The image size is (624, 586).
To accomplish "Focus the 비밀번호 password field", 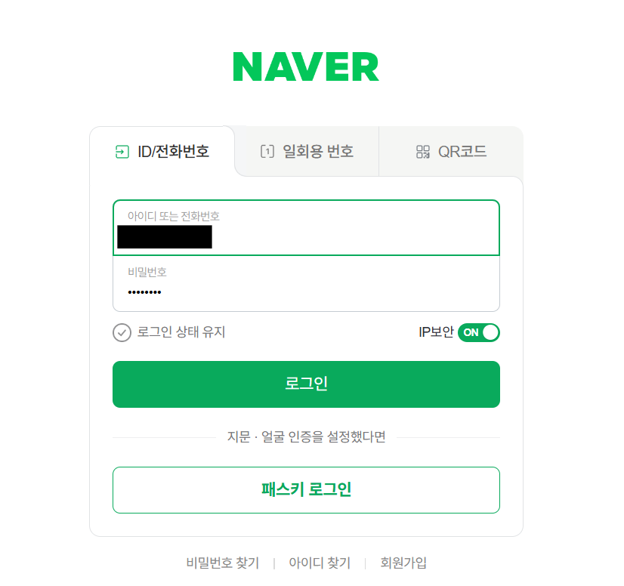I will pyautogui.click(x=306, y=284).
